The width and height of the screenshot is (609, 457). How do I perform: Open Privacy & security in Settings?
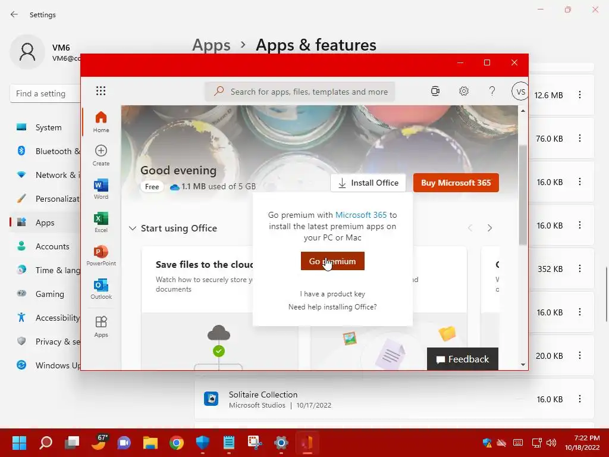(45, 342)
